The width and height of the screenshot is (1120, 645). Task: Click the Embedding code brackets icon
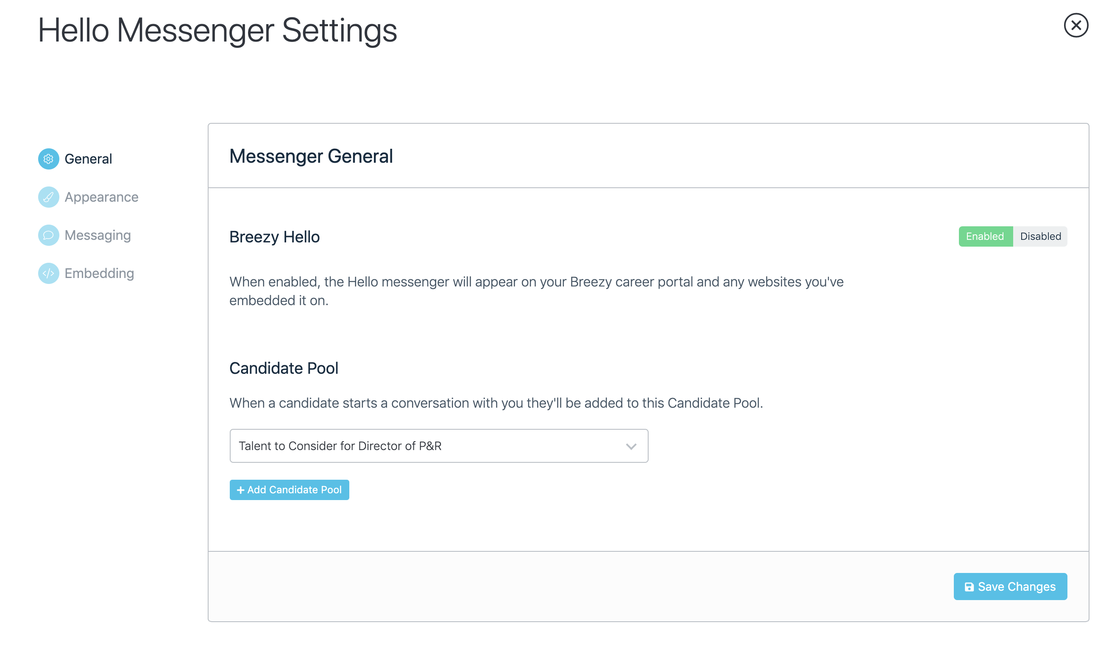(48, 273)
